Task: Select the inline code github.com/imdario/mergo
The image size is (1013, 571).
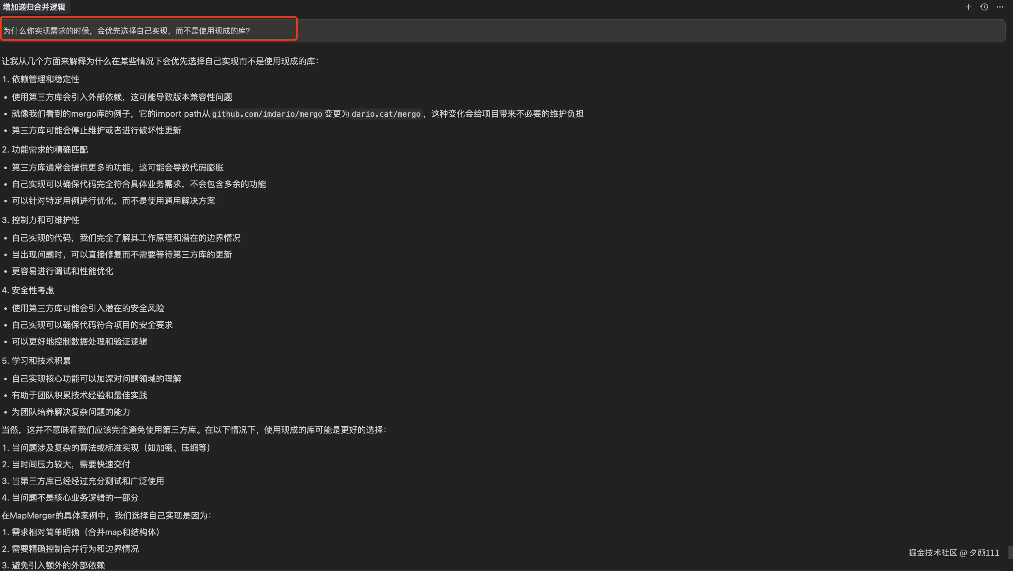Action: 266,114
